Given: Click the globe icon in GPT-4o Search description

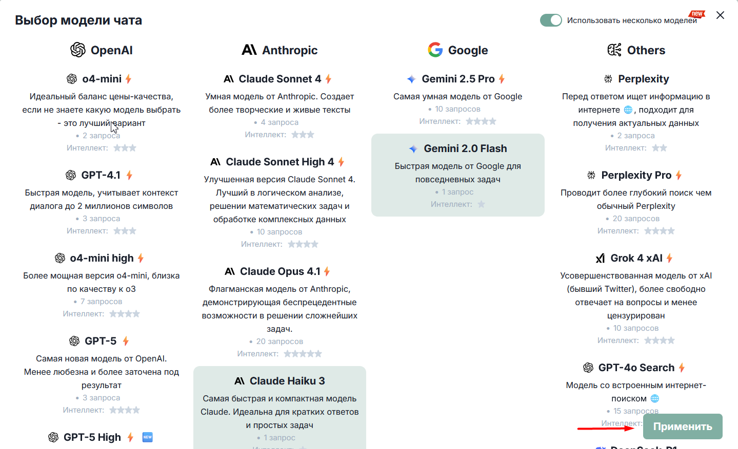Looking at the screenshot, I should tap(655, 398).
